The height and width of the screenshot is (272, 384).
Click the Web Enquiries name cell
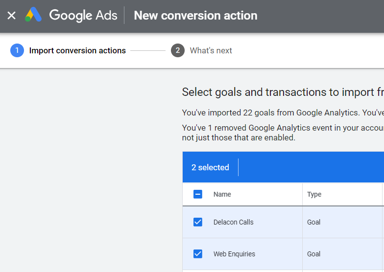coord(234,254)
